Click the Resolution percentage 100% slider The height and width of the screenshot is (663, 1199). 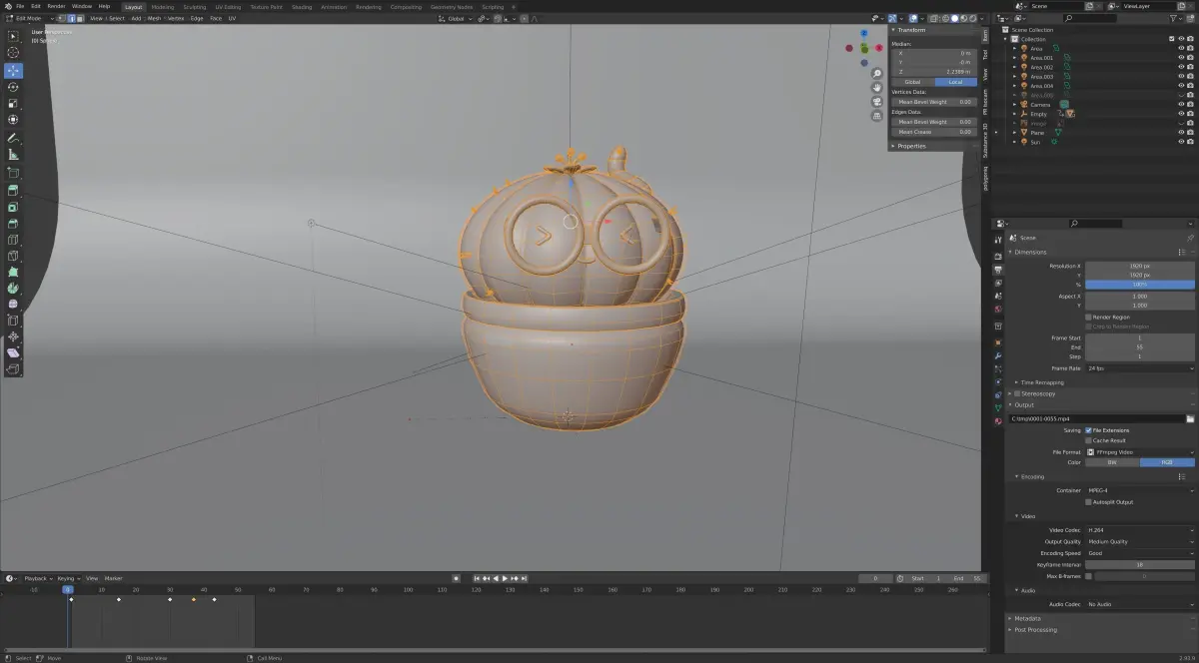[x=1140, y=285]
